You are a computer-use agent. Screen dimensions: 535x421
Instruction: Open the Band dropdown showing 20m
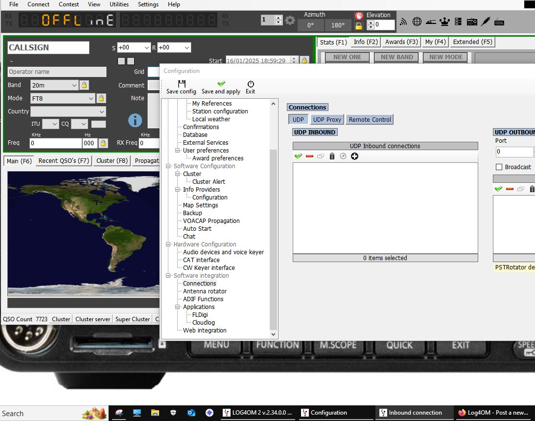tap(54, 85)
